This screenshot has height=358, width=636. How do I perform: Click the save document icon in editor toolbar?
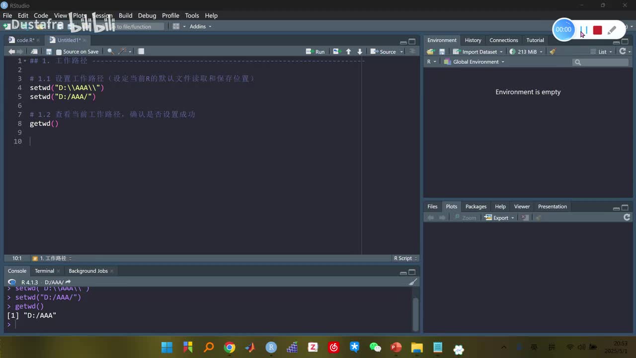[49, 52]
